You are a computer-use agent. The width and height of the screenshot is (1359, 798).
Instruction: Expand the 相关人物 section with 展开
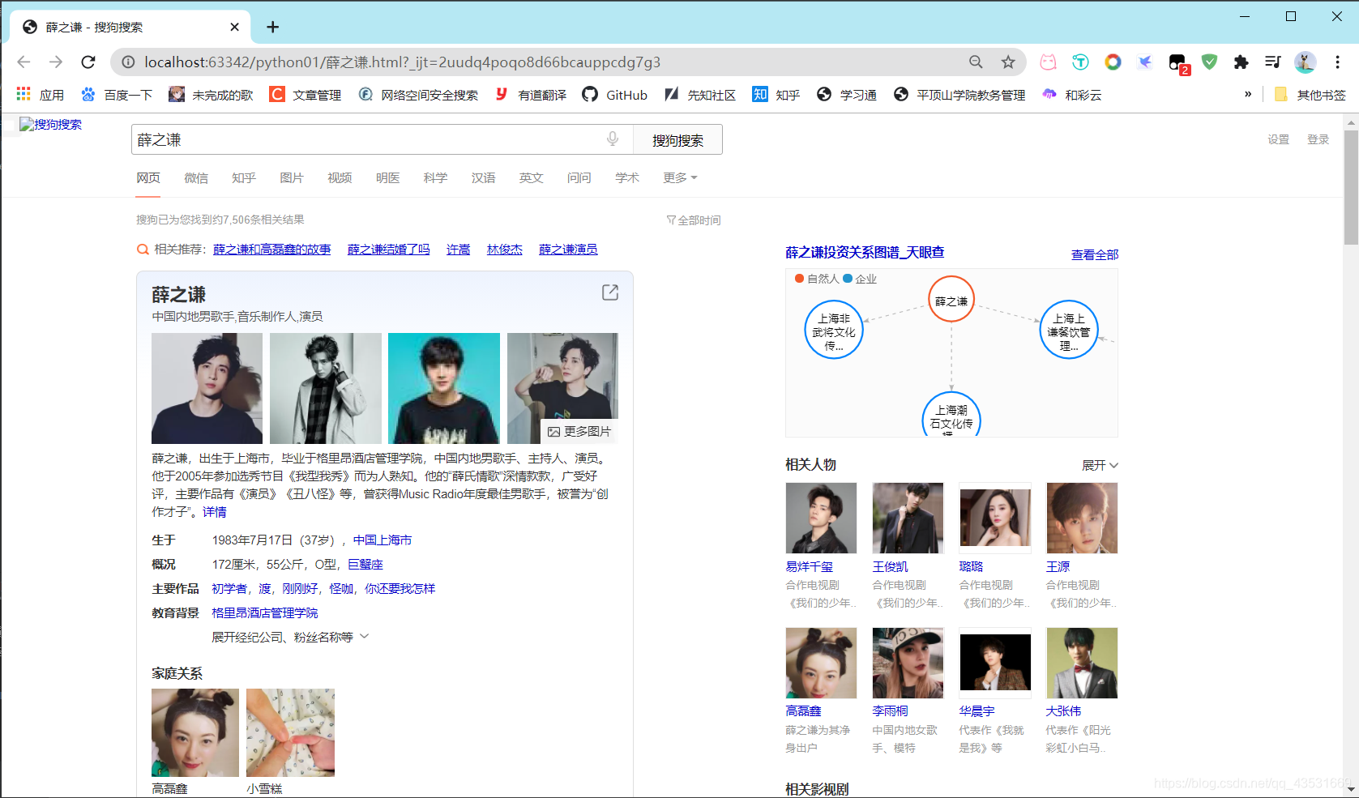1100,465
